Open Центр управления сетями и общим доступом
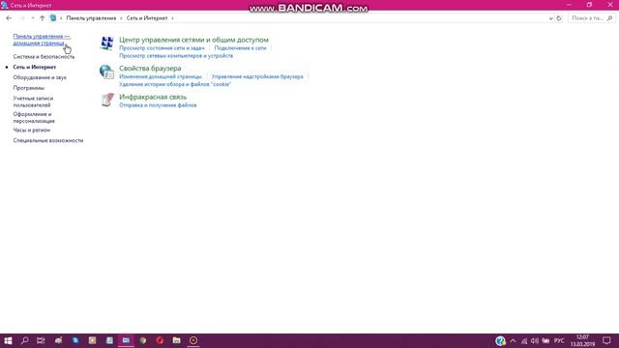Image resolution: width=619 pixels, height=348 pixels. pyautogui.click(x=193, y=40)
